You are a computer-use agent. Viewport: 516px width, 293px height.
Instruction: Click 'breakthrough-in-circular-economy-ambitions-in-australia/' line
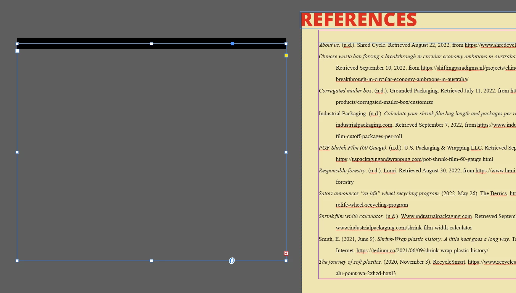pos(402,79)
